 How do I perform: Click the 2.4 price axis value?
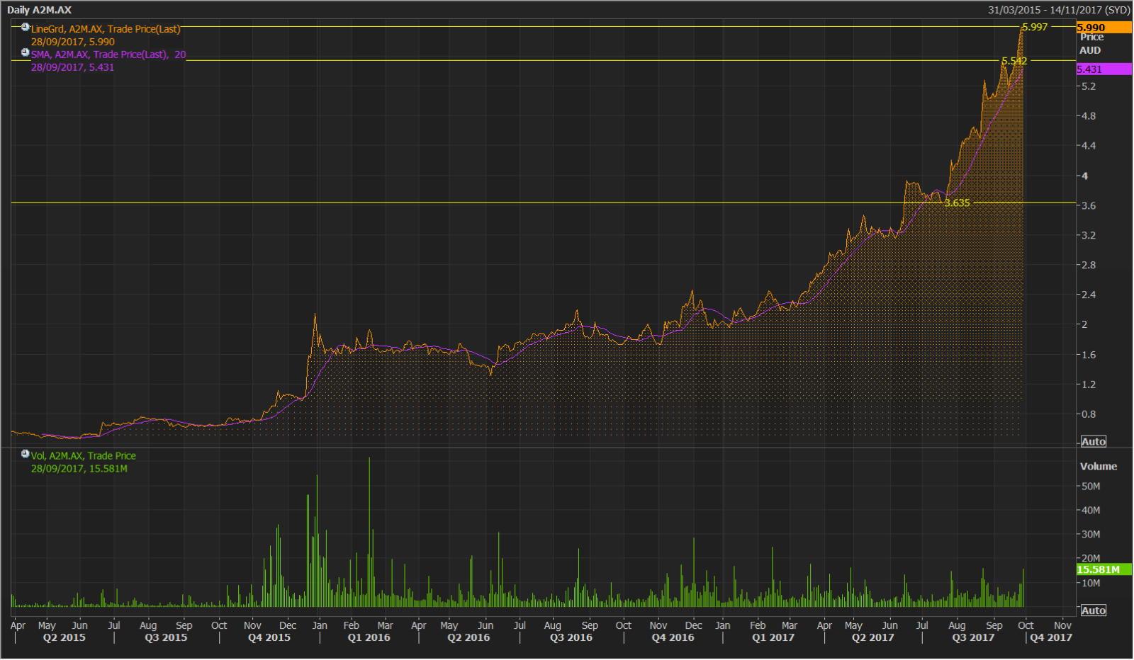[x=1089, y=295]
